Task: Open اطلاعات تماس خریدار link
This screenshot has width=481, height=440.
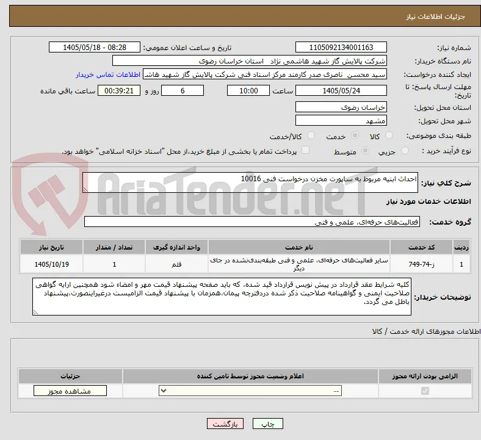Action: [x=108, y=74]
